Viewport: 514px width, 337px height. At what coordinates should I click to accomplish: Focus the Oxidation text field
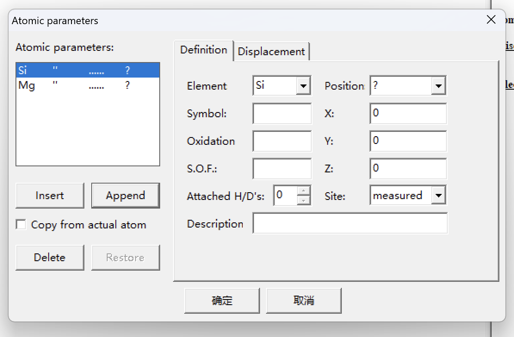point(282,141)
